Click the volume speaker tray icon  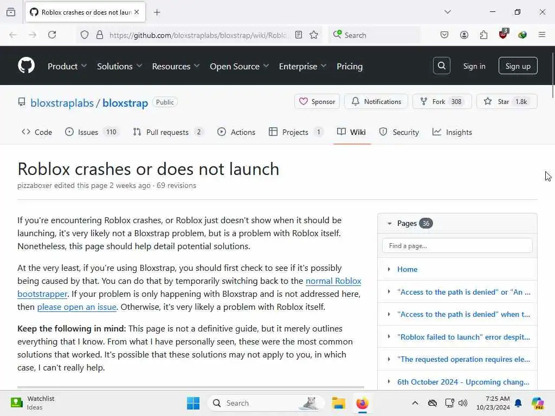click(463, 403)
